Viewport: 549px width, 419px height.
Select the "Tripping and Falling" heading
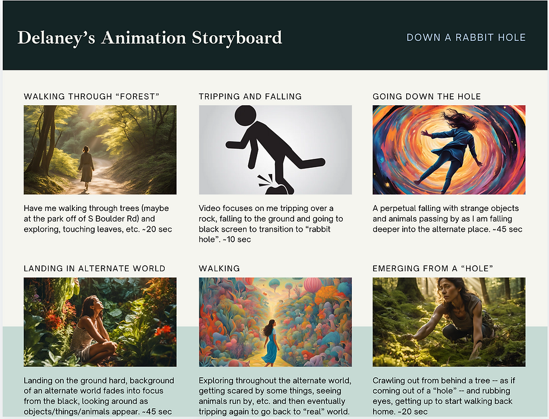250,97
